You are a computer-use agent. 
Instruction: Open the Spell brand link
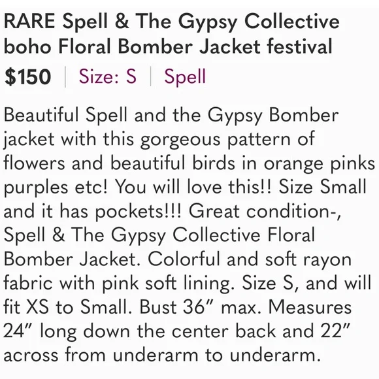pyautogui.click(x=185, y=77)
